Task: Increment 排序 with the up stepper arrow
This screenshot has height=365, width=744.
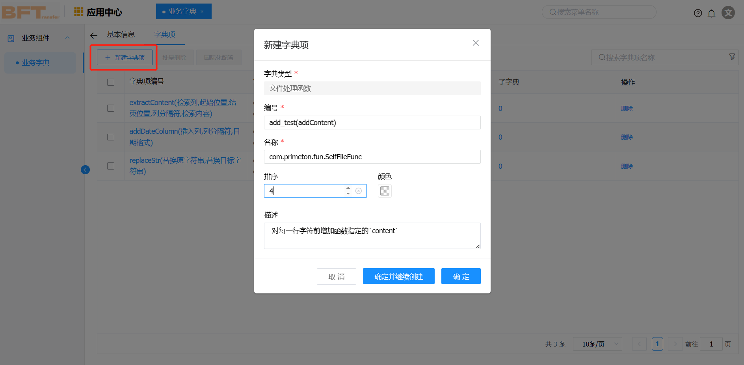Action: click(348, 188)
